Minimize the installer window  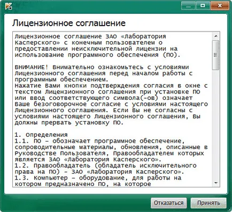[x=188, y=6]
